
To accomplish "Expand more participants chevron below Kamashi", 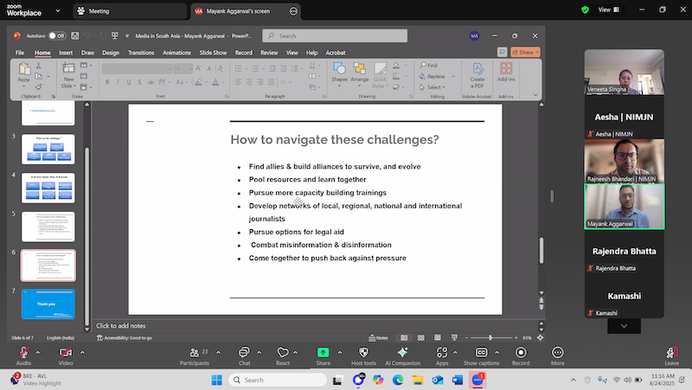I will pyautogui.click(x=624, y=326).
